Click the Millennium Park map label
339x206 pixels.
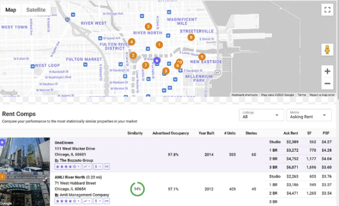click(x=199, y=79)
